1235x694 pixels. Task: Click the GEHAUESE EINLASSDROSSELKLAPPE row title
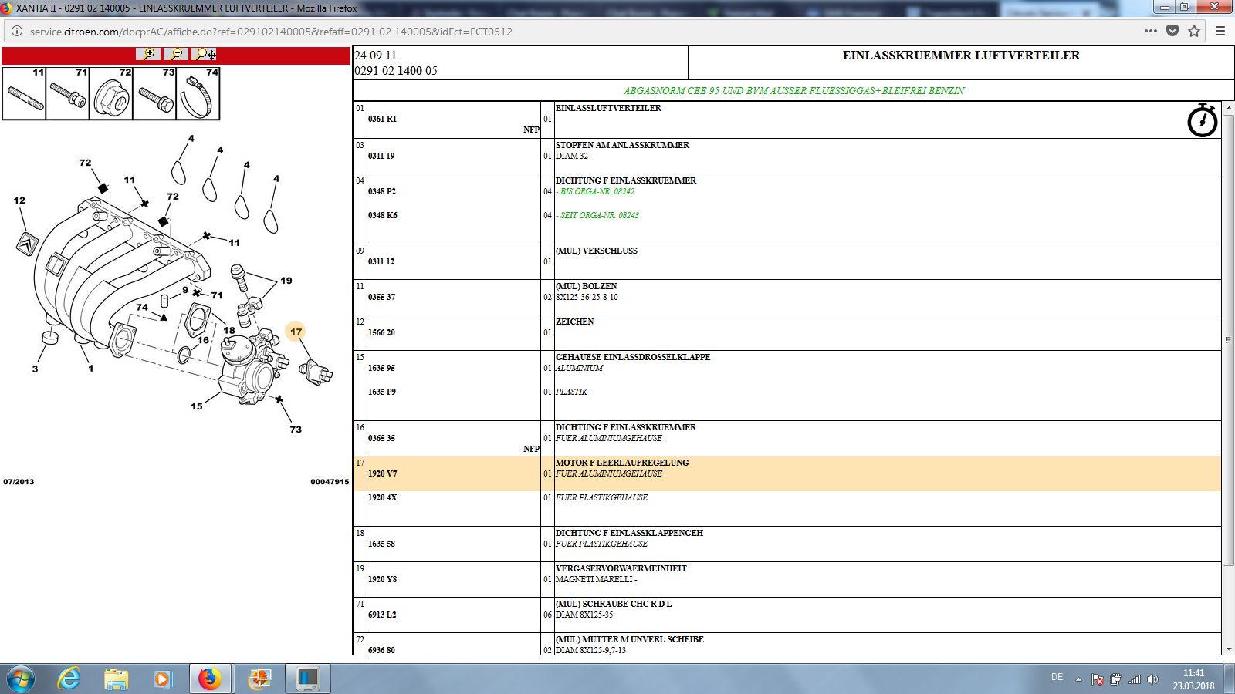(633, 357)
